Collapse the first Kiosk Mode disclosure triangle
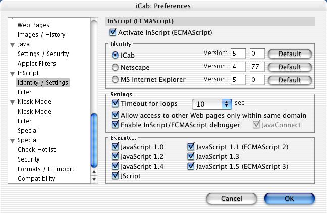 pos(13,102)
